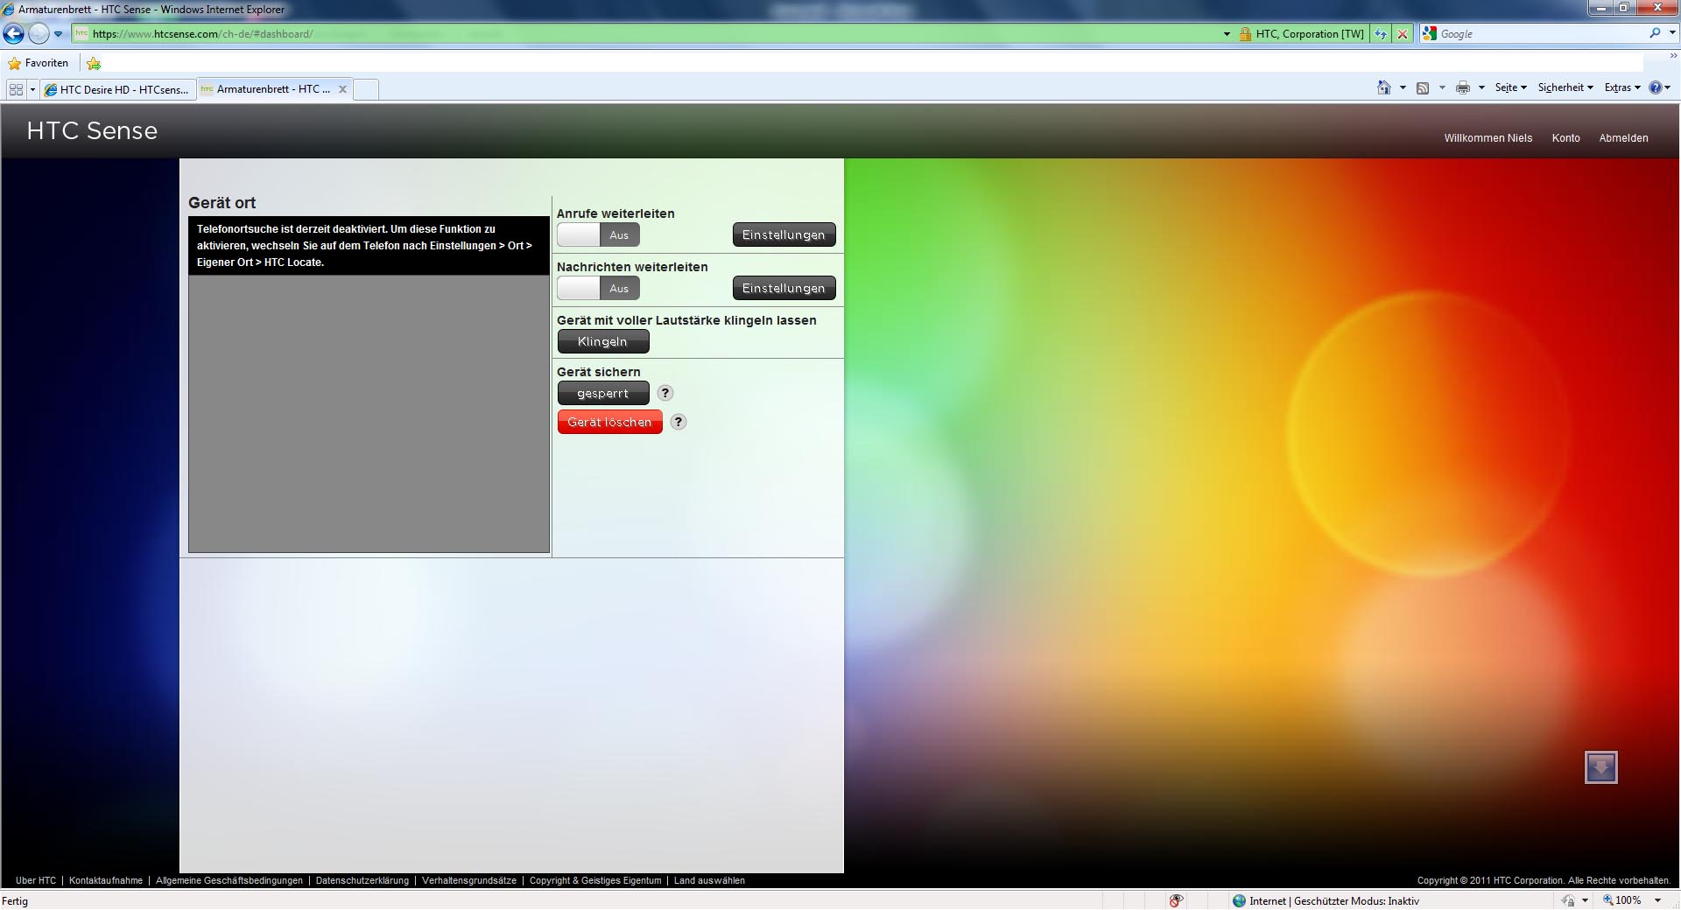Image resolution: width=1681 pixels, height=910 pixels.
Task: Click the InPrivate filtering status bar icon
Action: (1176, 900)
